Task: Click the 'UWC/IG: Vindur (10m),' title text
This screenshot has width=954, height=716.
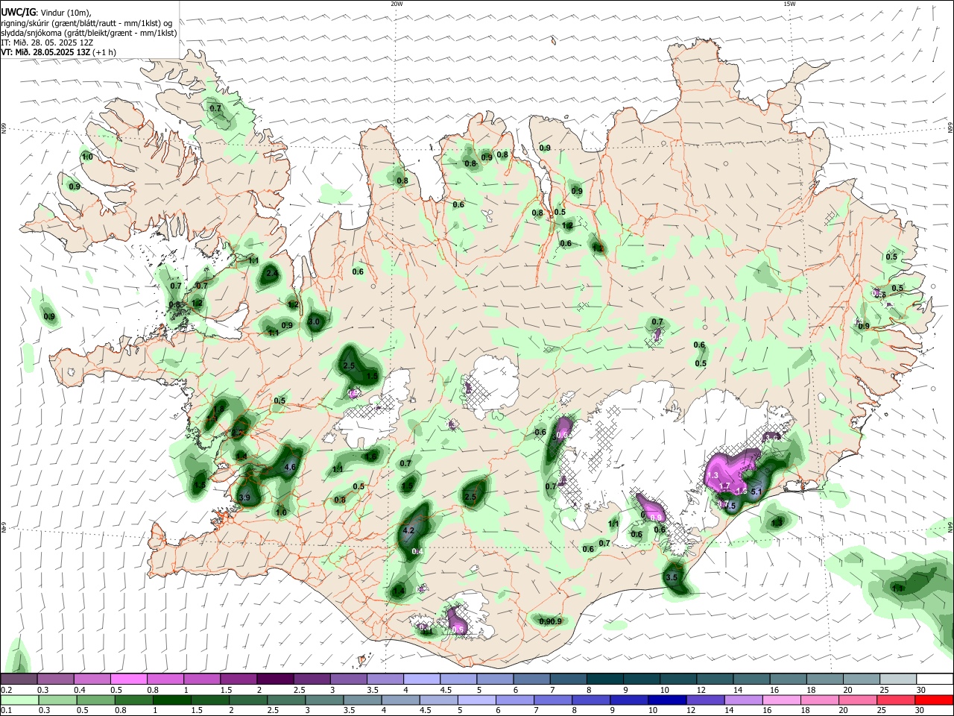Action: (45, 13)
